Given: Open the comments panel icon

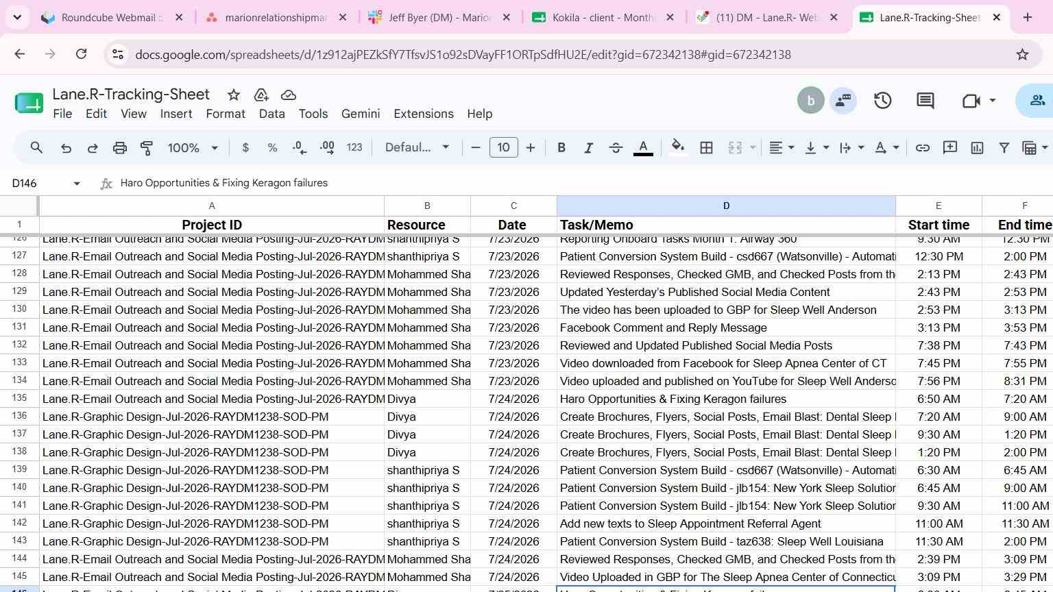Looking at the screenshot, I should [925, 101].
